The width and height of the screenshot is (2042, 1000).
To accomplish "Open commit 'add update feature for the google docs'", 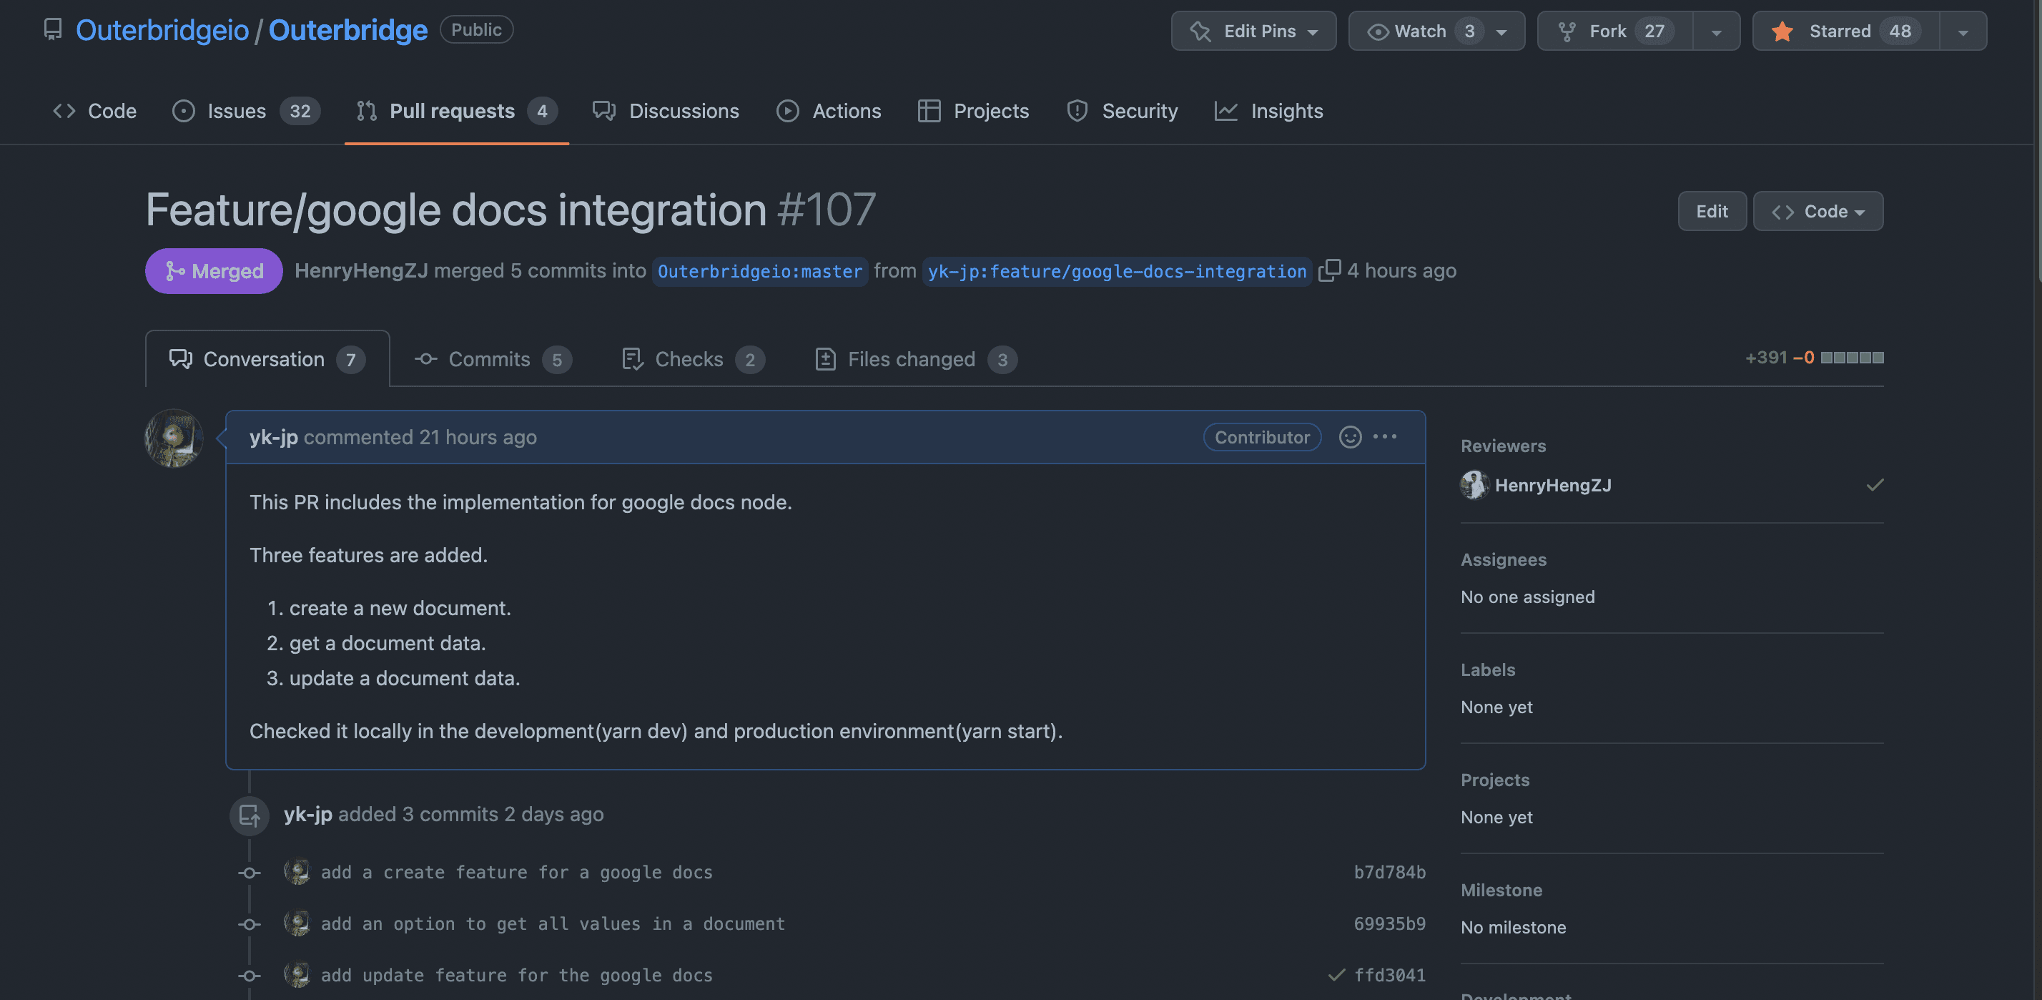I will pos(516,976).
